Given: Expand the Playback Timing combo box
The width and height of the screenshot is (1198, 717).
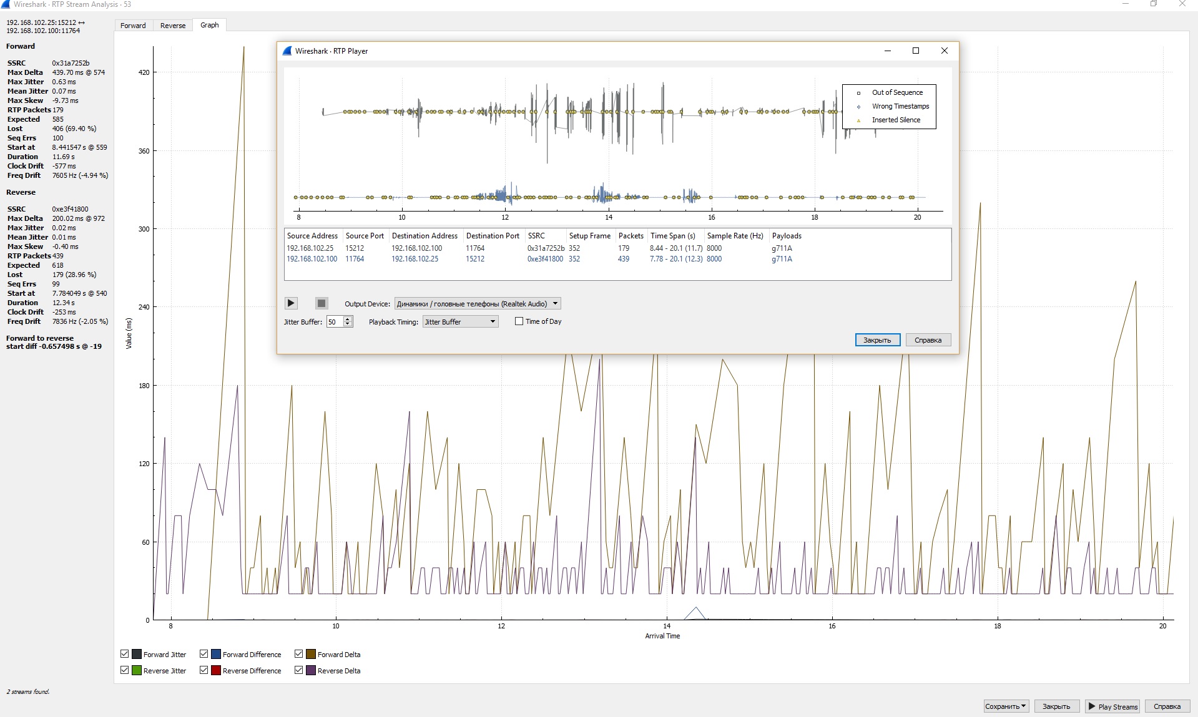Looking at the screenshot, I should 460,322.
